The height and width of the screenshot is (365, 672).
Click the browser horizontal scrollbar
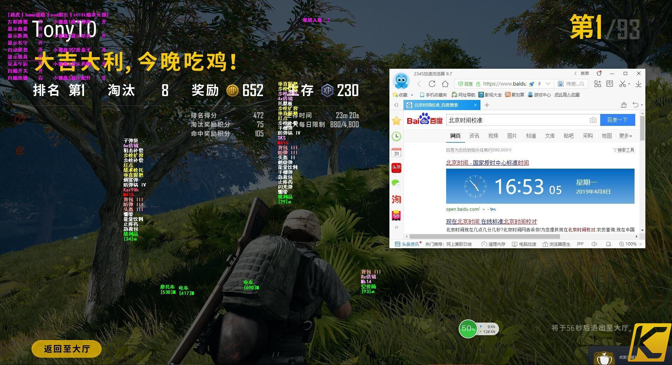(x=485, y=237)
